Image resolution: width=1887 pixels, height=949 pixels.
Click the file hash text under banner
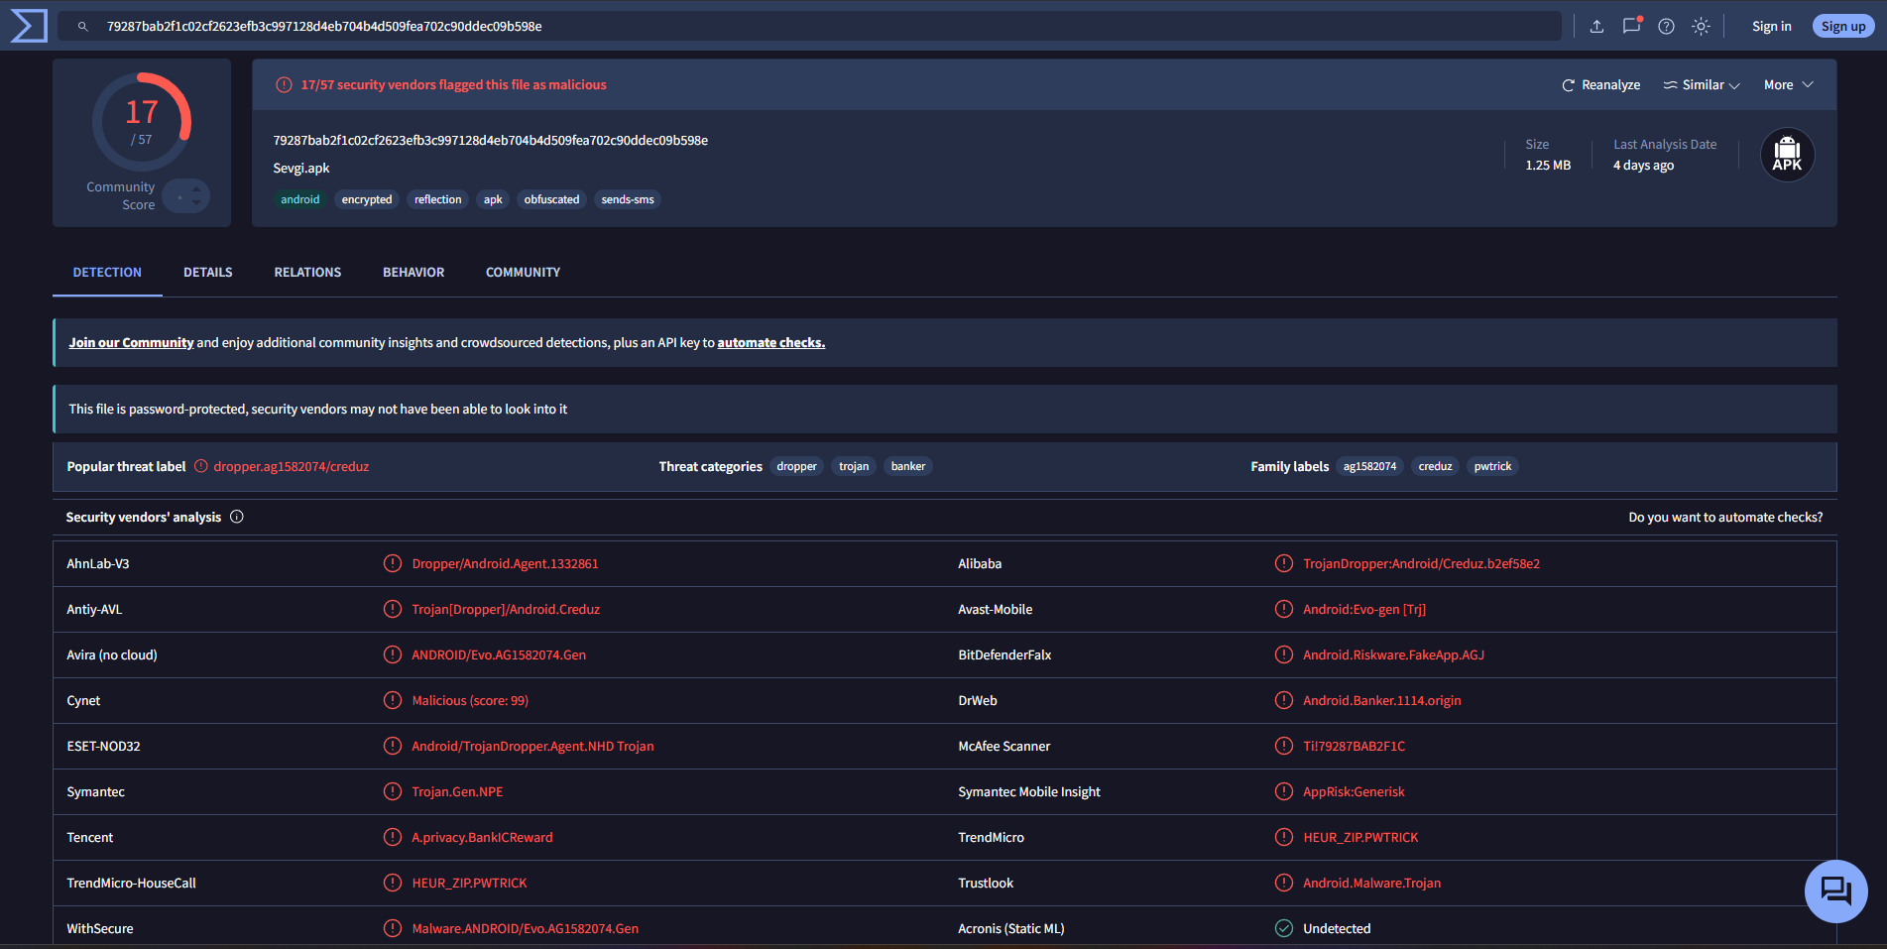tap(490, 141)
